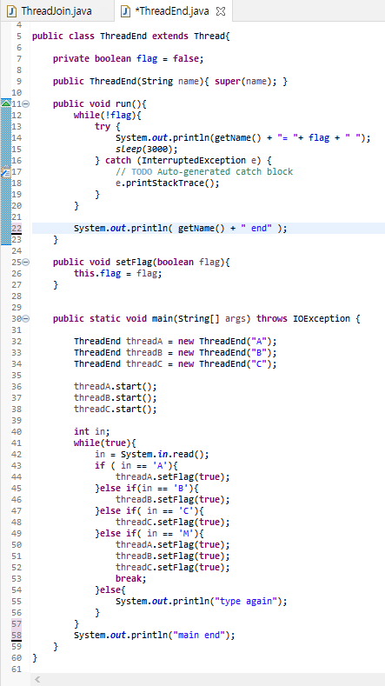Click 'new ThreadEnd("C")' declaration line

click(x=176, y=364)
